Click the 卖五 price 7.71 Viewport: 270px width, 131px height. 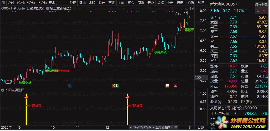click(x=233, y=17)
